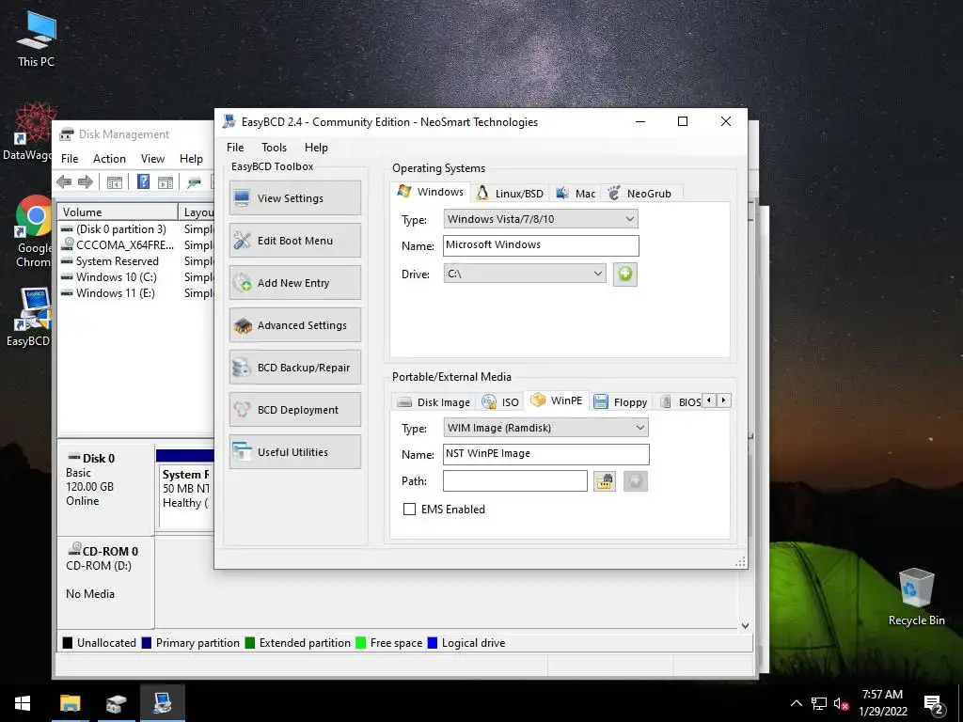Image resolution: width=963 pixels, height=722 pixels.
Task: Open the EasyBCD Help menu
Action: 316,148
